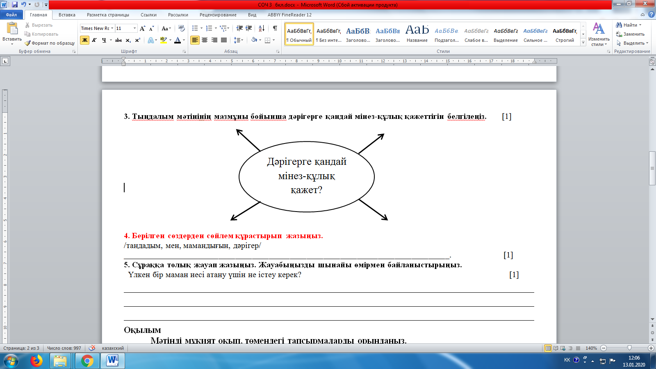Toggle bold formatting button
The height and width of the screenshot is (369, 656).
pos(84,40)
